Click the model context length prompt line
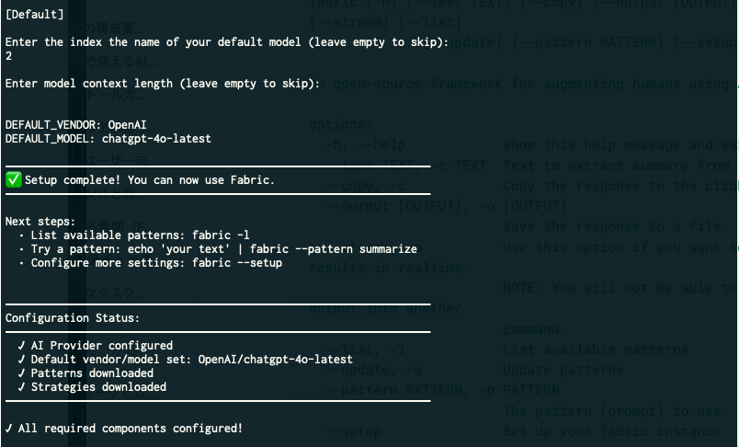 pyautogui.click(x=163, y=84)
